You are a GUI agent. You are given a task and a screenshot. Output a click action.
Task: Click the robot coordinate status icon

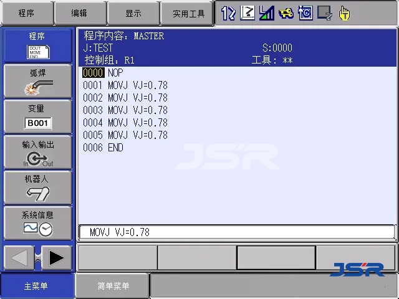click(x=248, y=12)
